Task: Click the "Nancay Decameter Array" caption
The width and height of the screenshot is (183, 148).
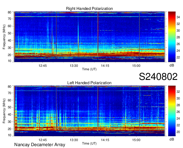Action: pos(40,145)
